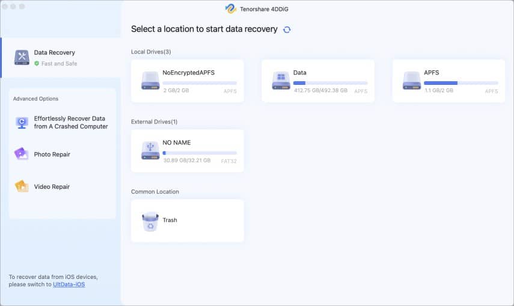Click the crashed computer recovery icon
This screenshot has height=306, width=514.
click(x=22, y=123)
